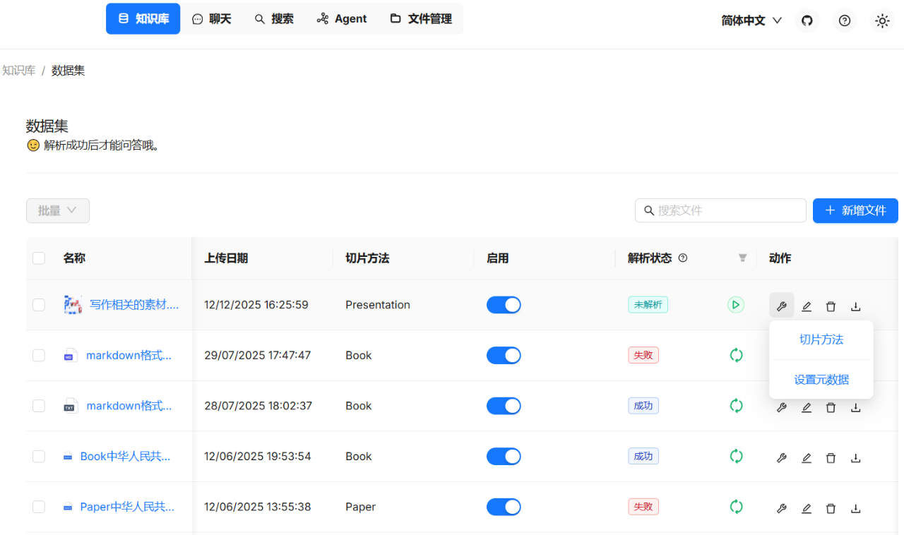Switch to the 聊天 tab
Image resolution: width=904 pixels, height=535 pixels.
212,18
